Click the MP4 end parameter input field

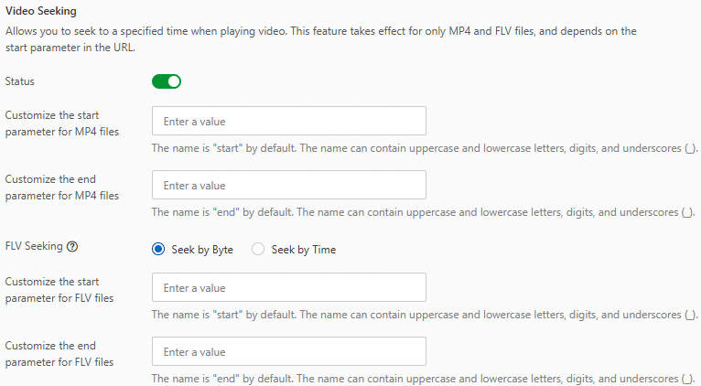tap(288, 186)
